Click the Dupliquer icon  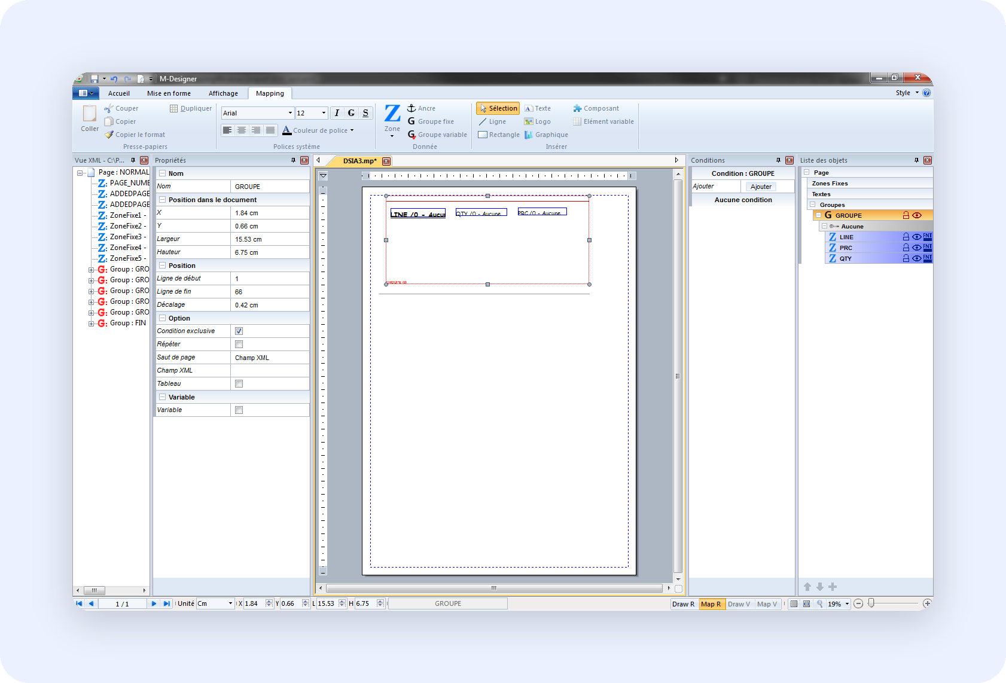click(174, 108)
